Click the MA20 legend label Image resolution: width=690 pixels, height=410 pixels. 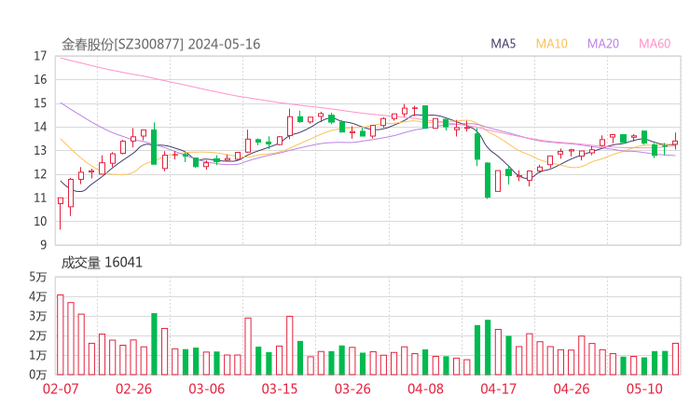[603, 44]
